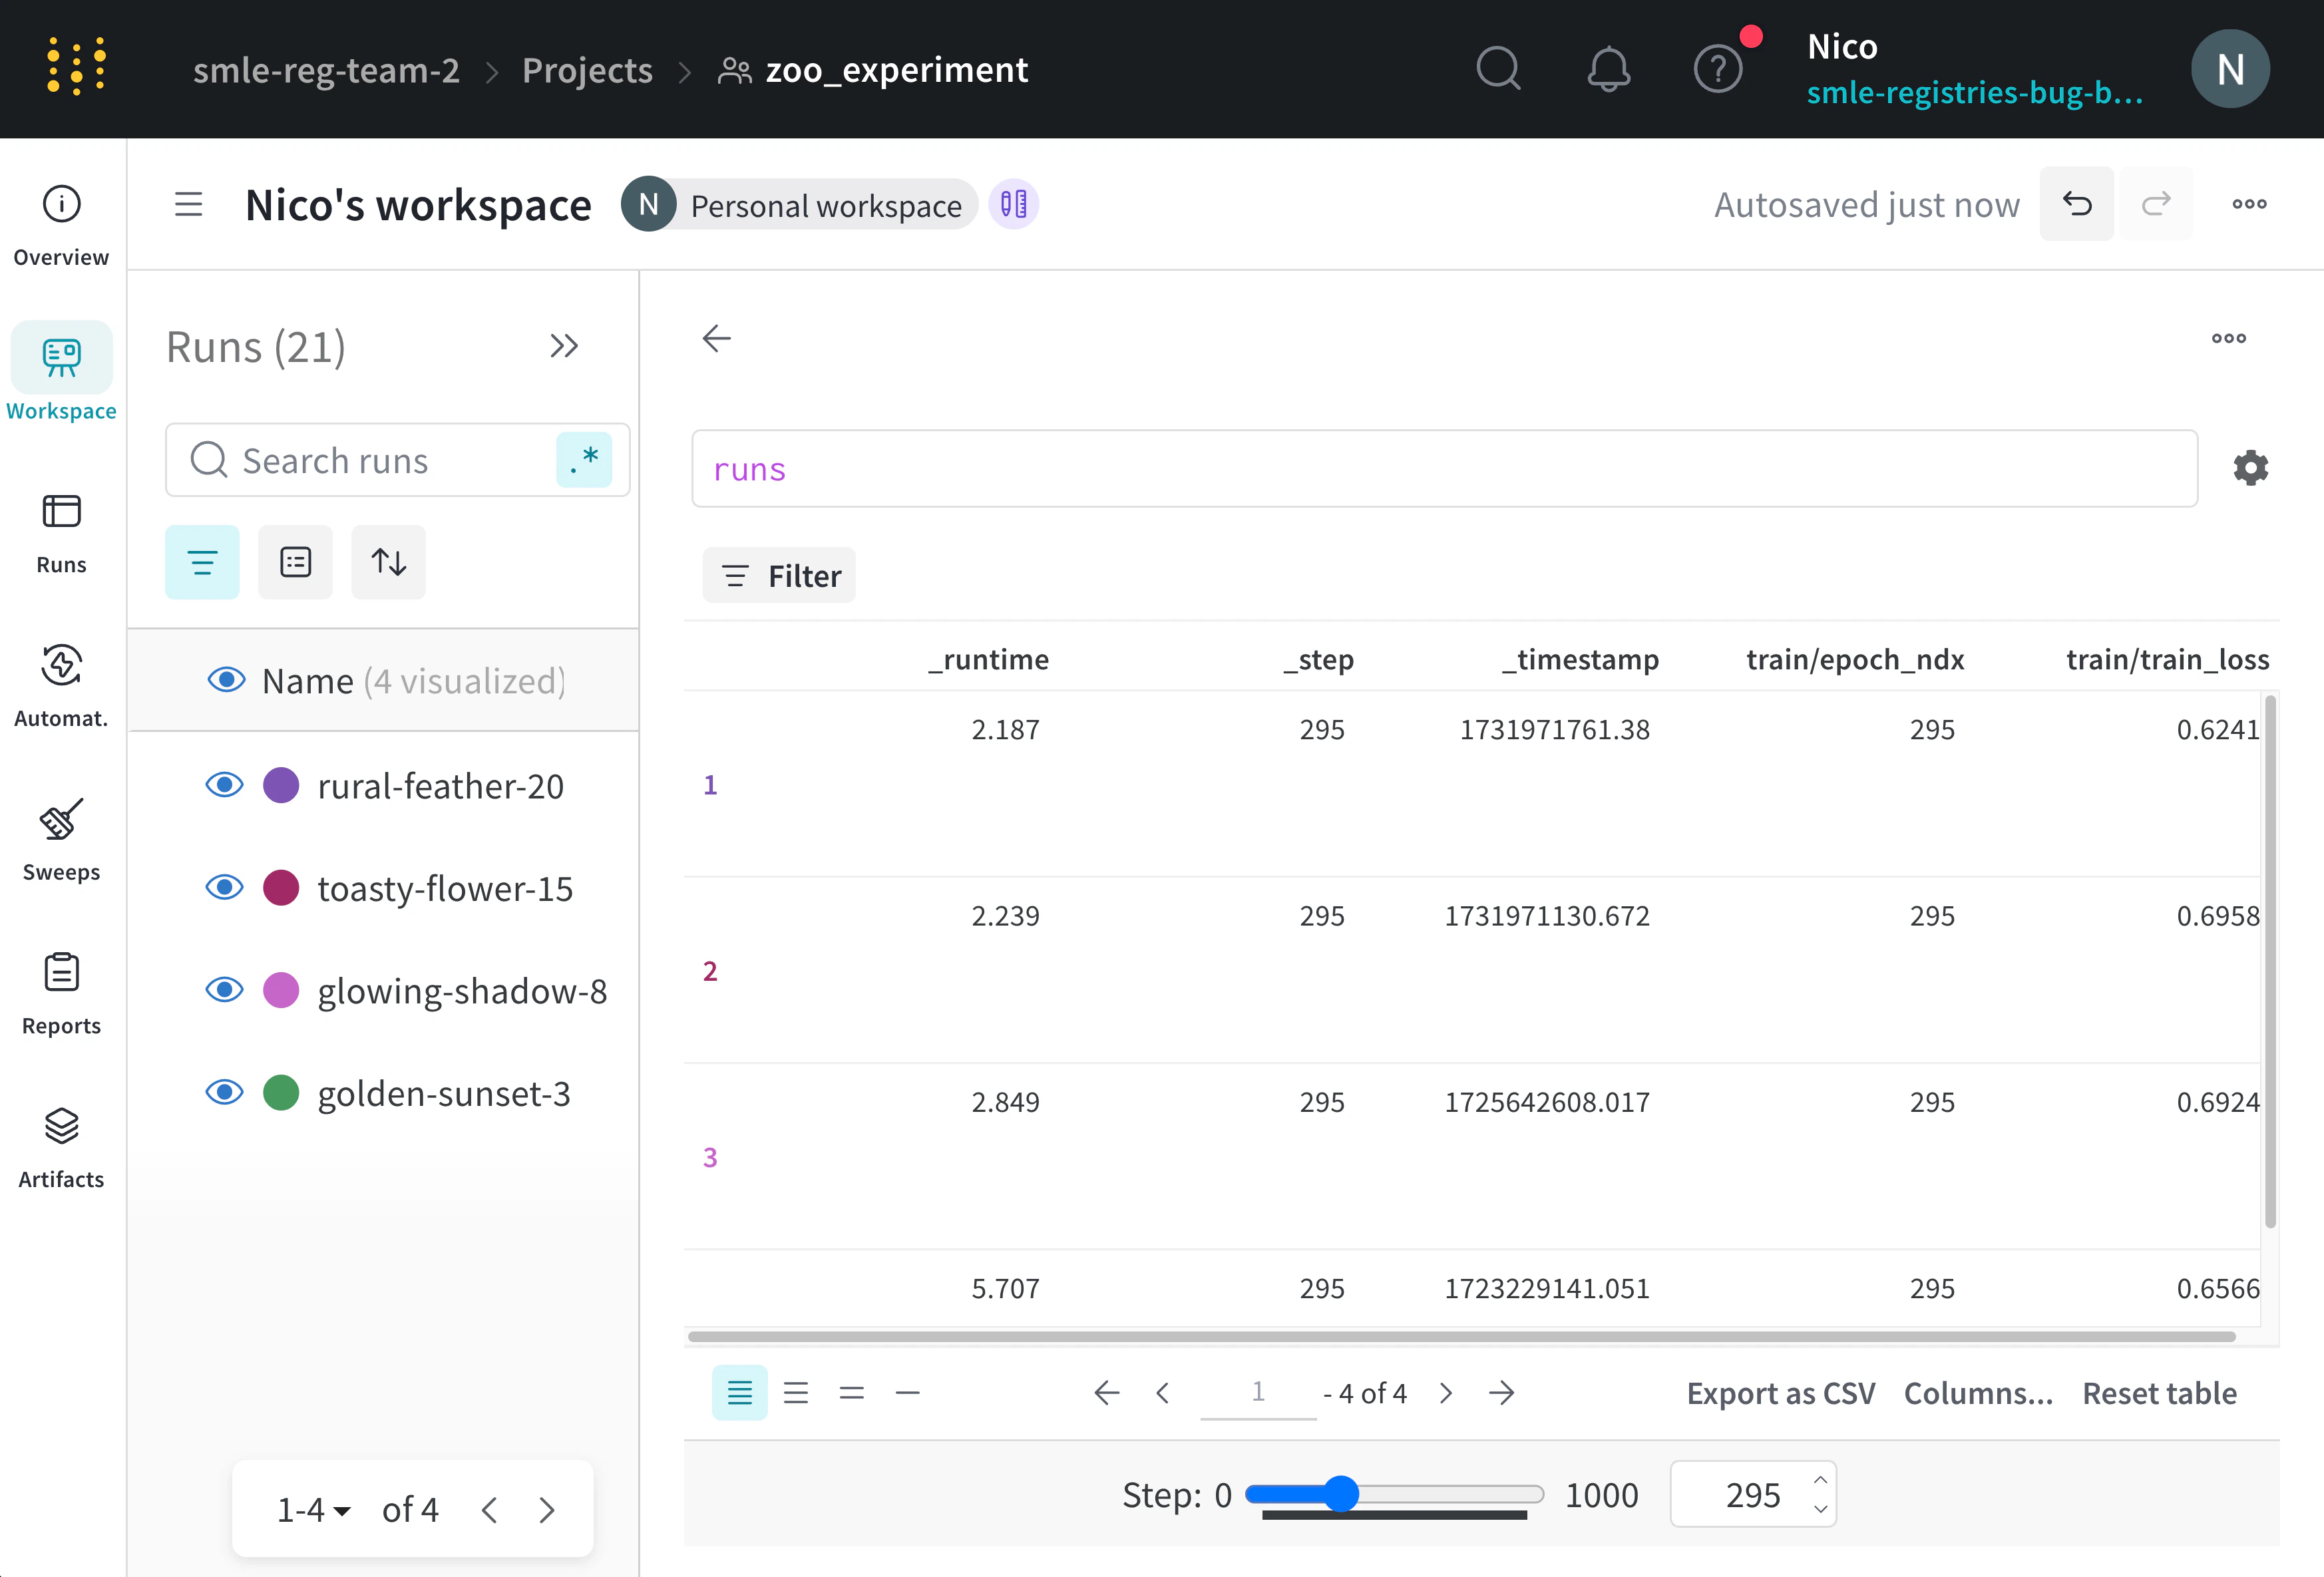Click the Step slider handle
This screenshot has height=1577, width=2324.
(x=1341, y=1494)
